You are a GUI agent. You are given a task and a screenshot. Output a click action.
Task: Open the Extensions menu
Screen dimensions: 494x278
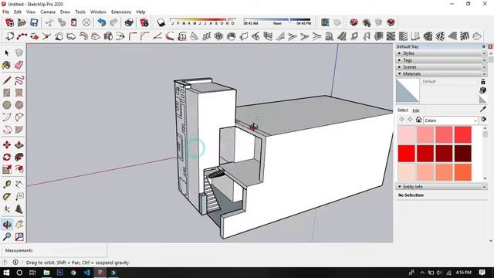click(x=121, y=12)
